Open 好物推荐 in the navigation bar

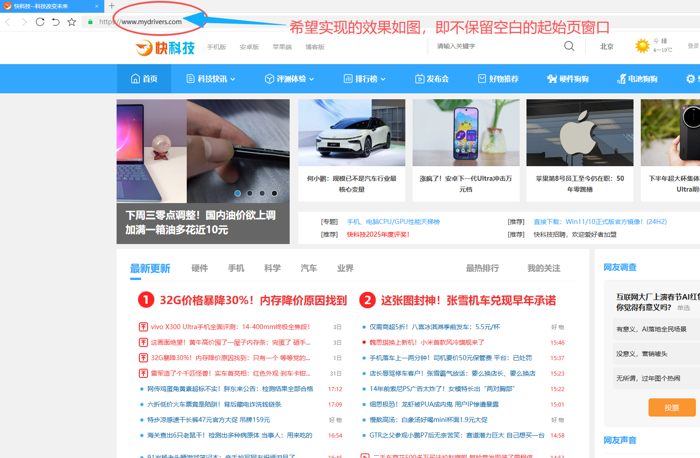tap(498, 79)
